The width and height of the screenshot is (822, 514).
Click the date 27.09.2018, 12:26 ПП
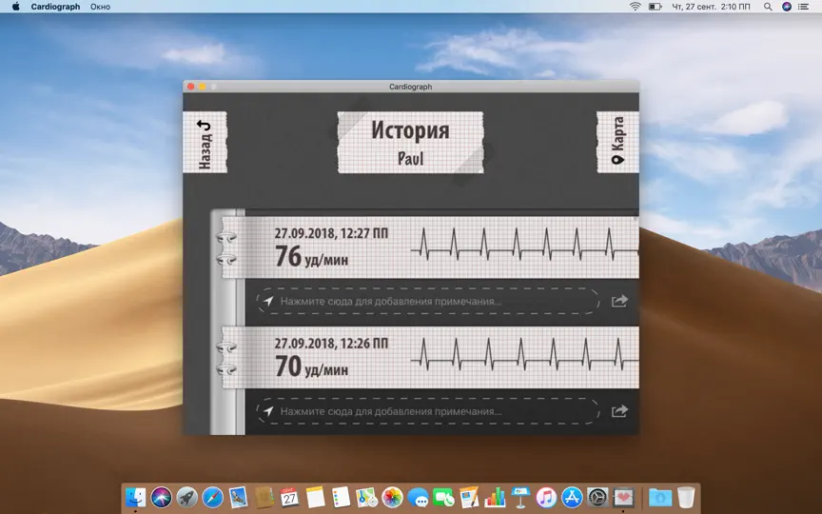(x=331, y=344)
